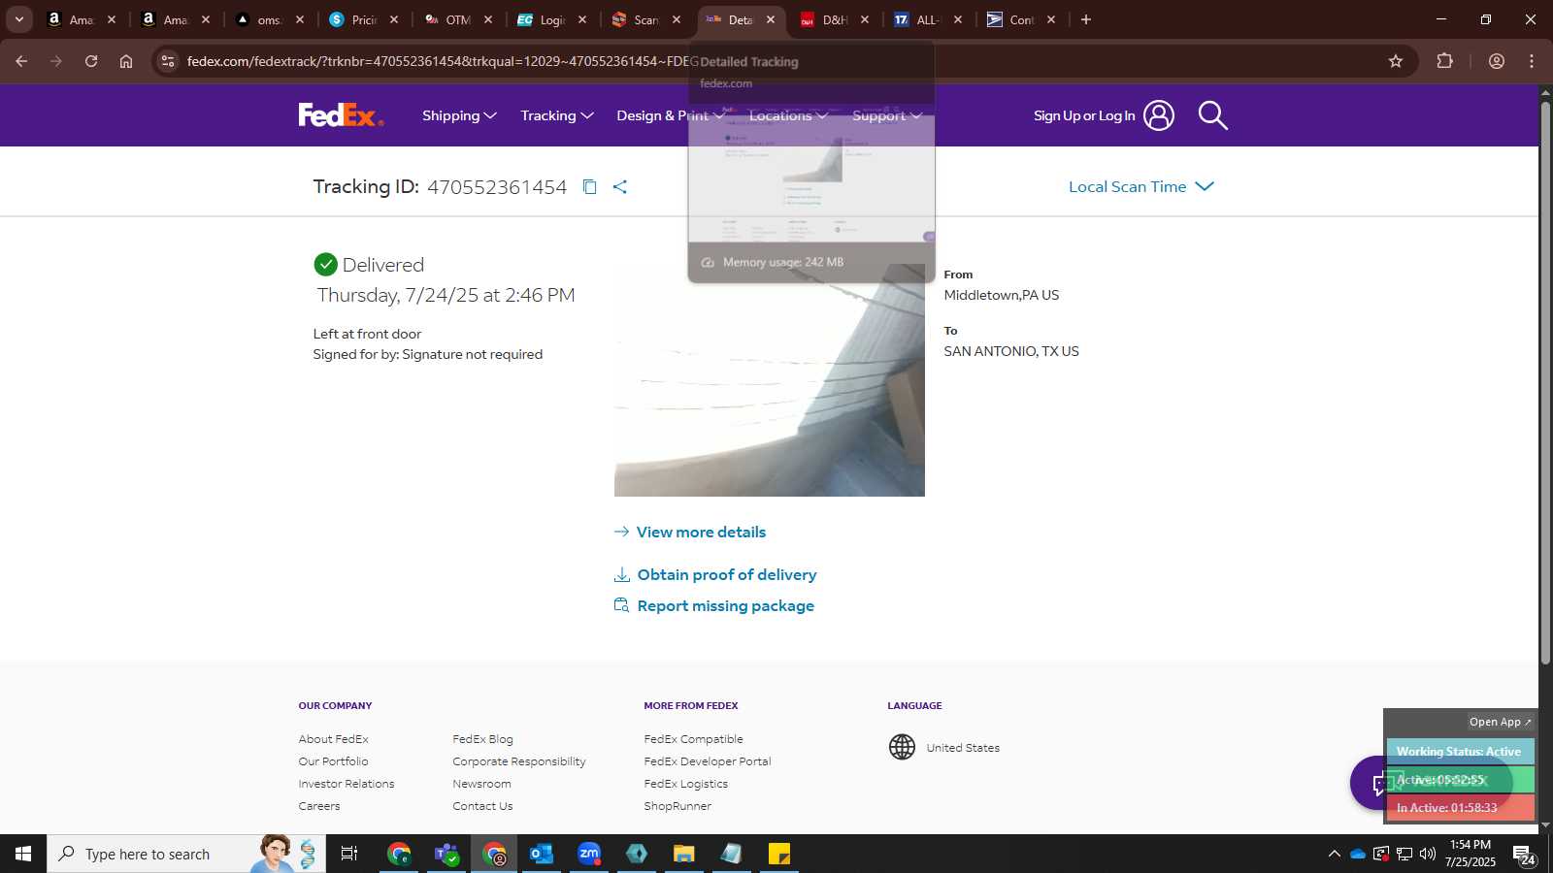The height and width of the screenshot is (873, 1553).
Task: Click the Windows Start button
Action: [23, 854]
